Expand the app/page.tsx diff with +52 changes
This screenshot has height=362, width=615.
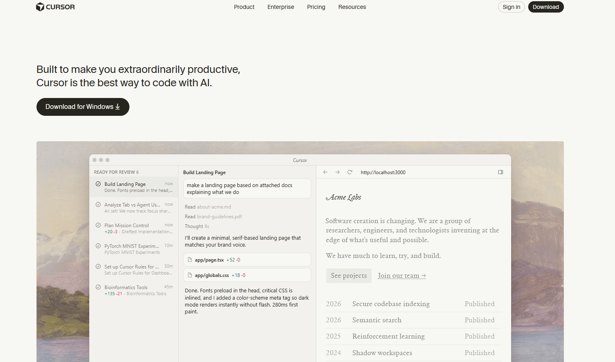coord(247,260)
